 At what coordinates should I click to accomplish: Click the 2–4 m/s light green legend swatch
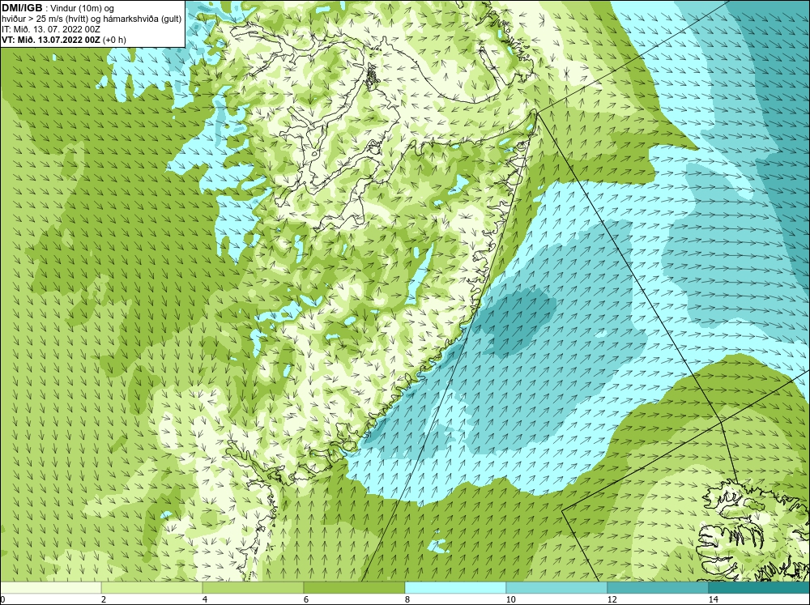pos(152,587)
